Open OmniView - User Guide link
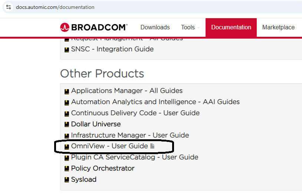Screen dimensions: 302x195 pyautogui.click(x=109, y=146)
